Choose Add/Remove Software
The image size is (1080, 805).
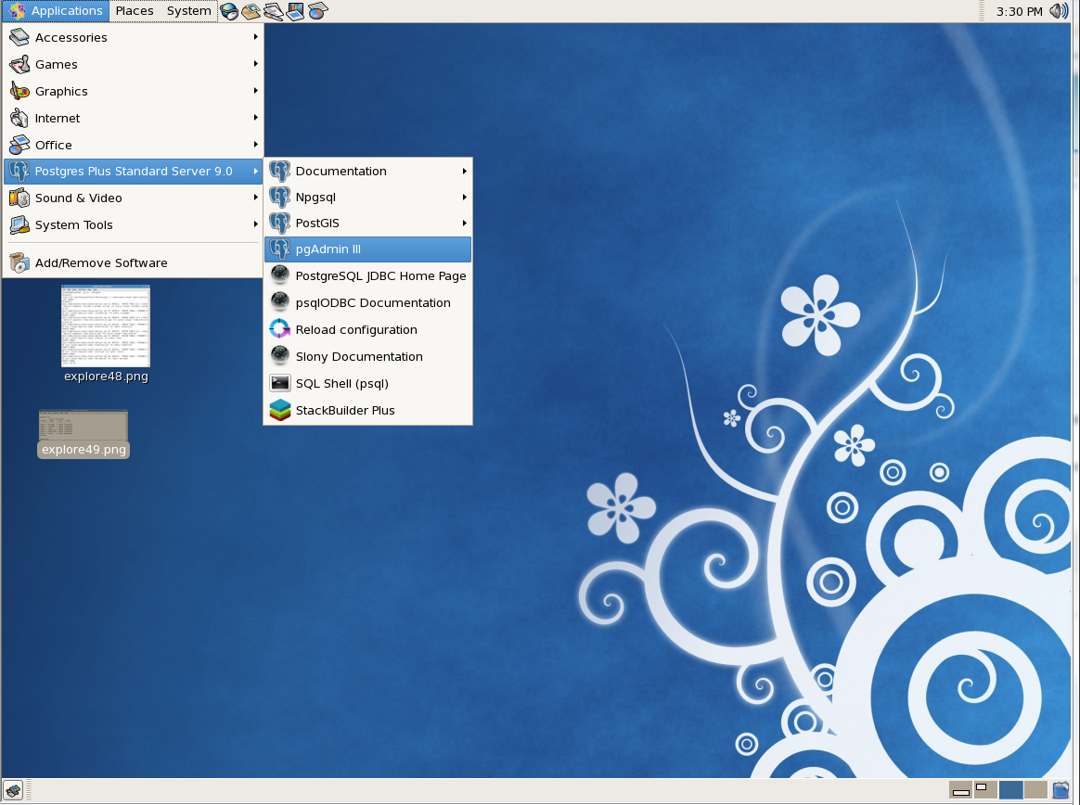point(133,262)
